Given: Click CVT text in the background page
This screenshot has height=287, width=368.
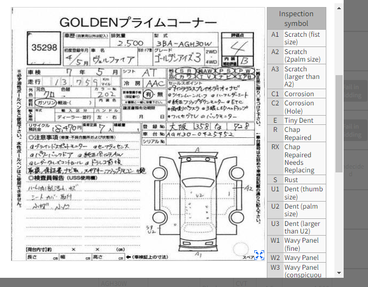Looking at the screenshot, I should pyautogui.click(x=241, y=284).
